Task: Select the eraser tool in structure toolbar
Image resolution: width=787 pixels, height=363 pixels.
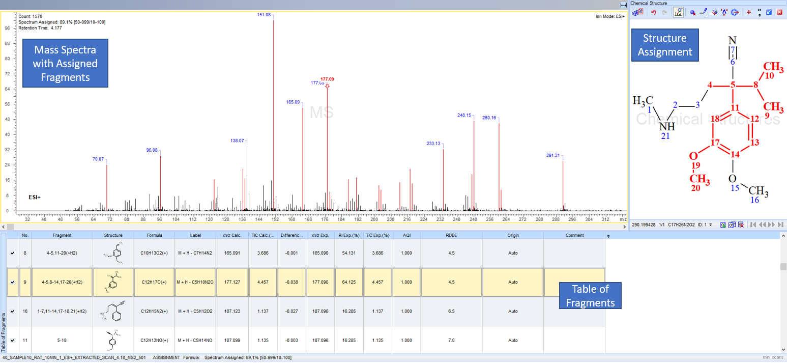Action: click(x=715, y=12)
